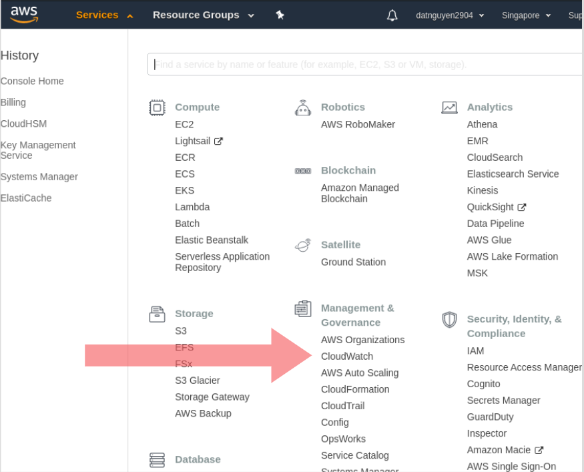Click the Compute category chip icon
The image size is (584, 472).
157,107
